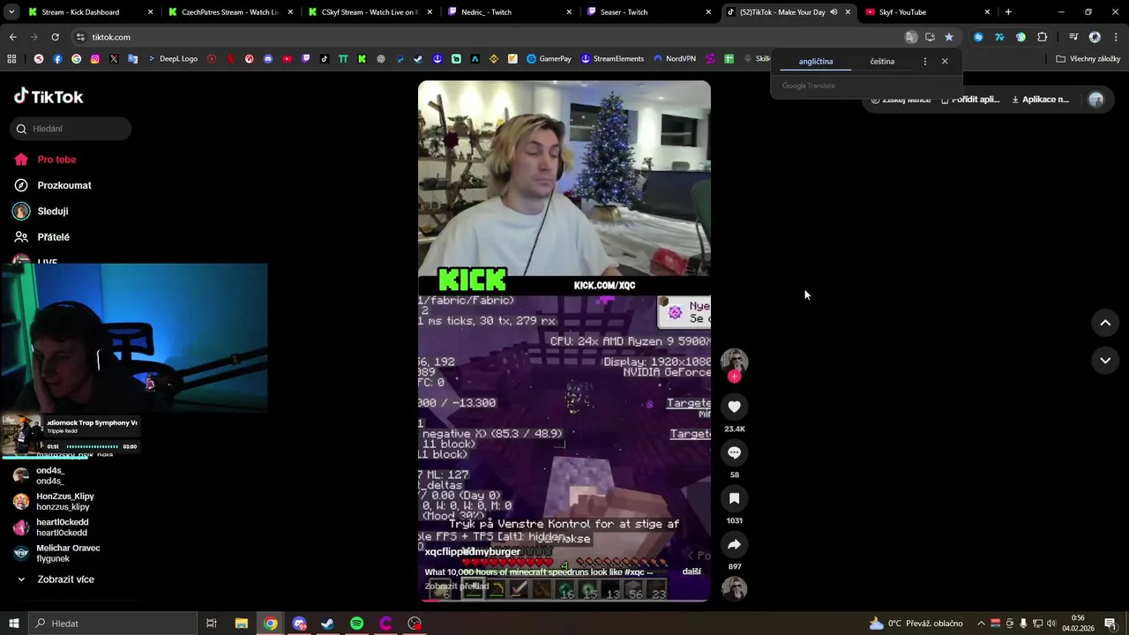Show hidden system tray icons with the chevron
1129x635 pixels.
981,624
